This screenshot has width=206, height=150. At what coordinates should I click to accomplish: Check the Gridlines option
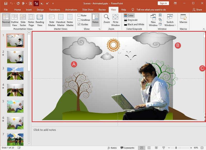pyautogui.click(x=79, y=19)
